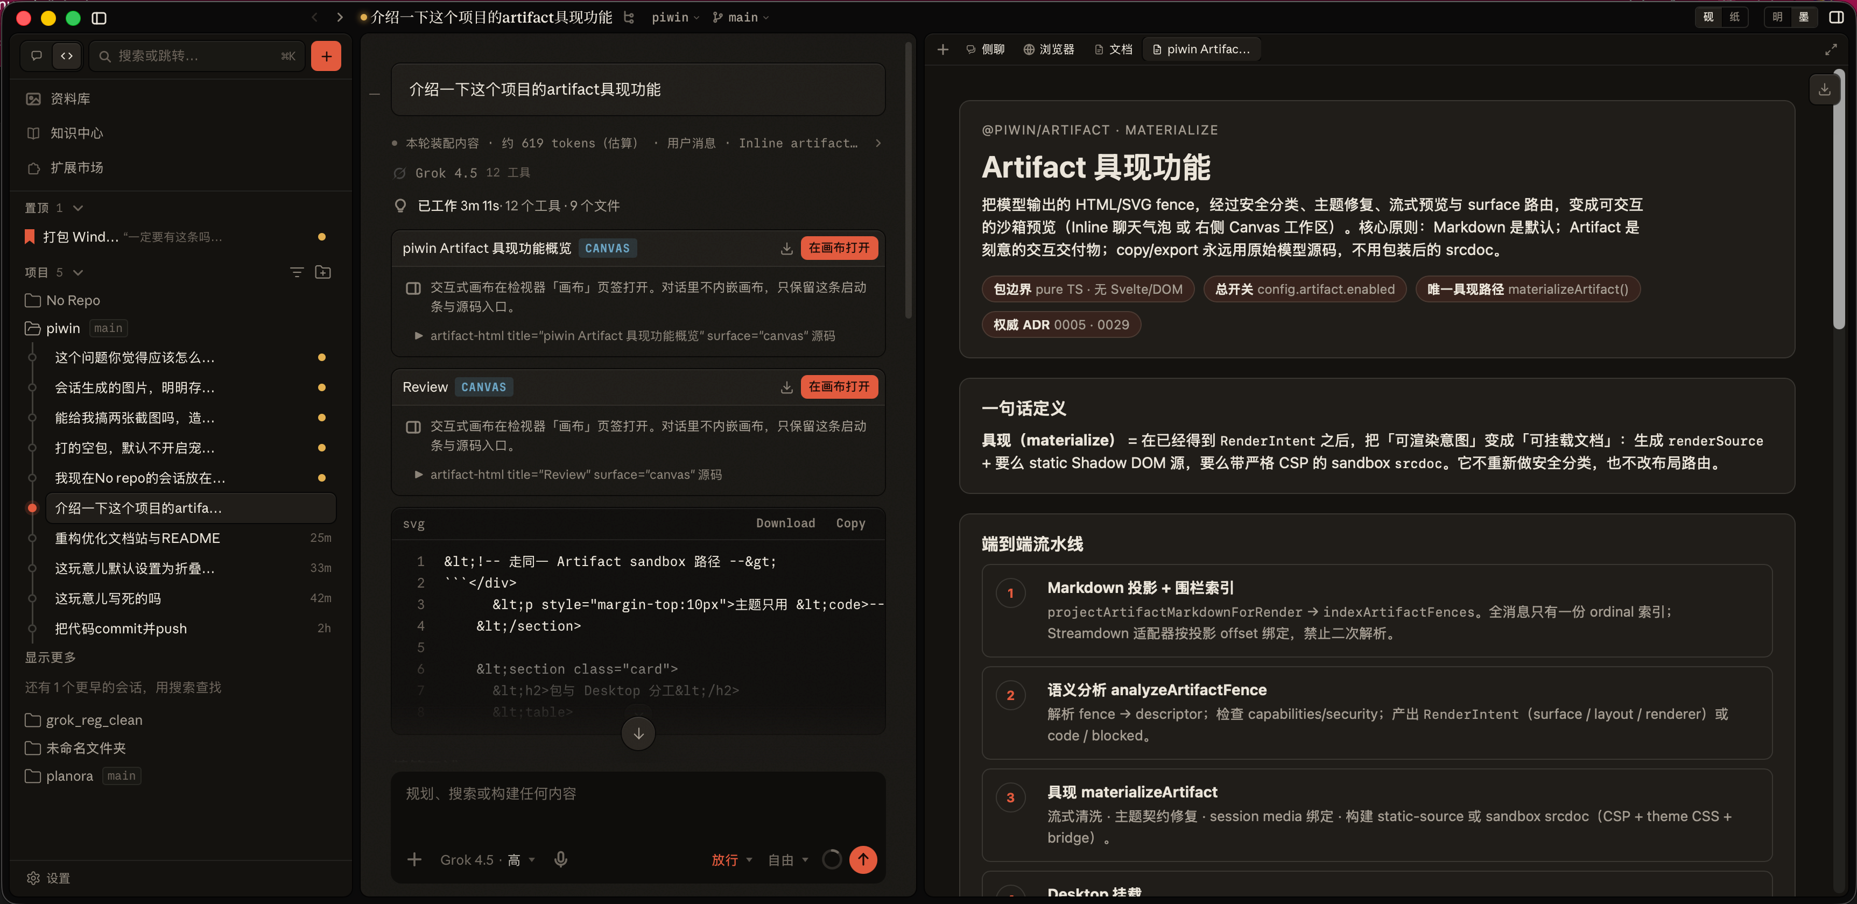Open 设置 settings
Viewport: 1857px width, 904px height.
[49, 878]
